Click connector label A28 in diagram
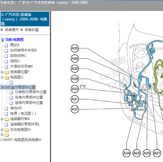The height and width of the screenshot is (162, 163). pos(137,153)
